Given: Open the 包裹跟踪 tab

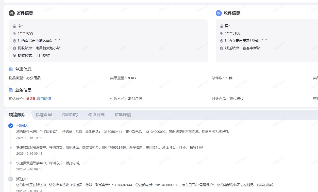Looking at the screenshot, I should coord(70,115).
